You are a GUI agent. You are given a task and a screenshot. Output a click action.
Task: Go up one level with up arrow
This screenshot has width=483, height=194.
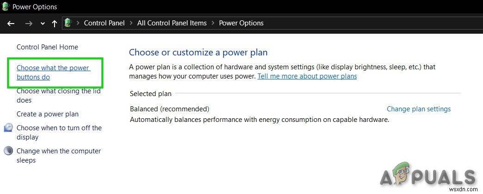pyautogui.click(x=55, y=23)
